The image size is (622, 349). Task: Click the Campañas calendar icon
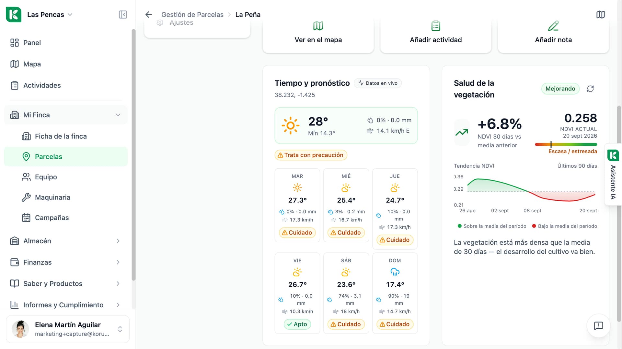tap(26, 217)
